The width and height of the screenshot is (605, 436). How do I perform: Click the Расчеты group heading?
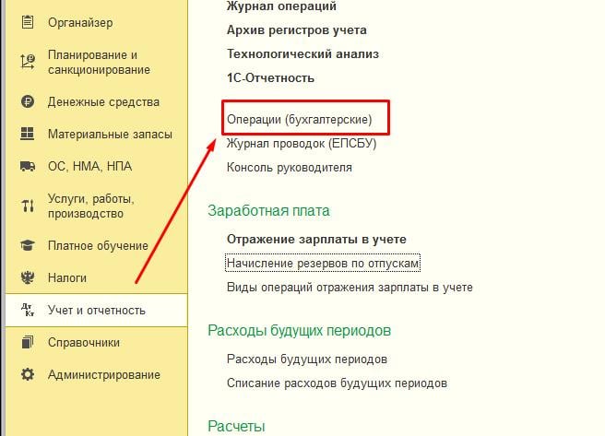pos(236,427)
